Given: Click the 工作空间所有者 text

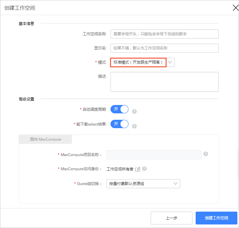Looking at the screenshot, I should (x=120, y=169).
